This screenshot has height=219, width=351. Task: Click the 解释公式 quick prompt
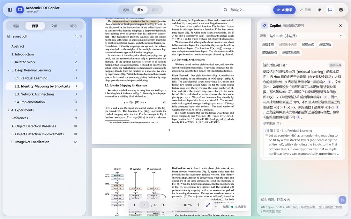tap(308, 45)
